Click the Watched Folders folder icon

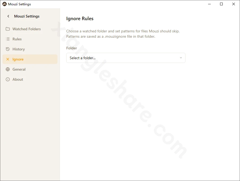coord(8,29)
